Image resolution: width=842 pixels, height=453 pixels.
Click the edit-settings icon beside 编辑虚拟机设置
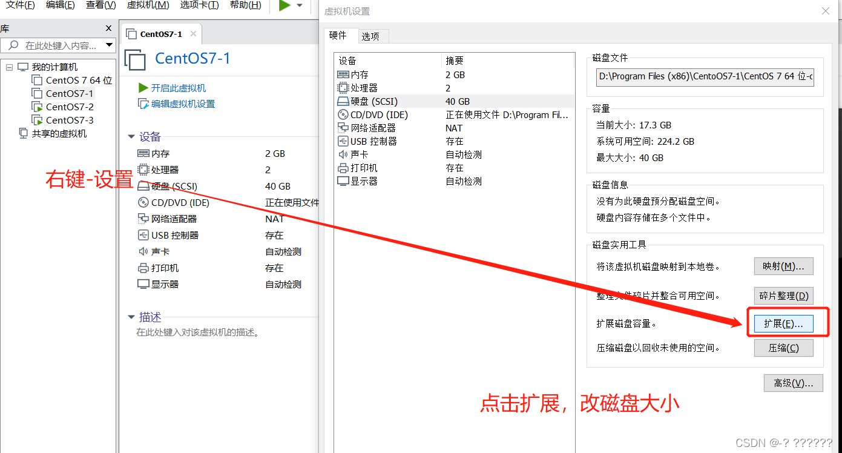tap(143, 104)
